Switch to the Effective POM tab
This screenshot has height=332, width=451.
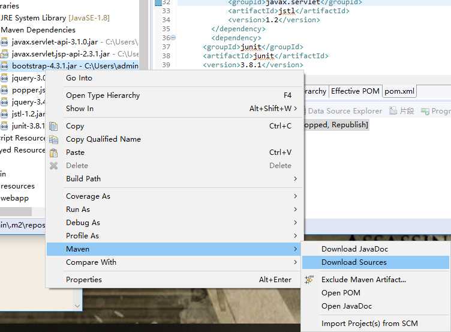coord(355,91)
